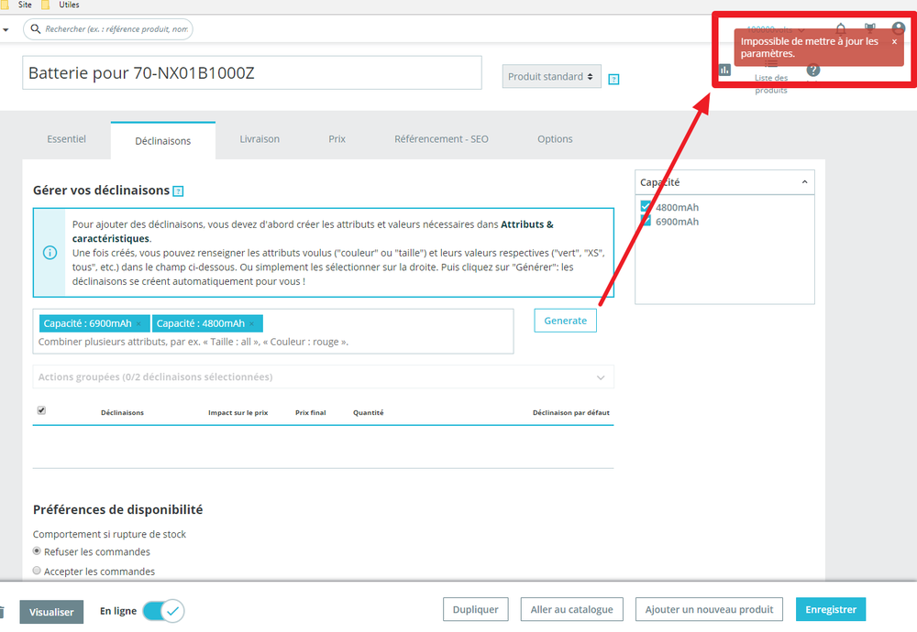Switch to the Référencement - SEO tab
The image size is (917, 632).
442,139
